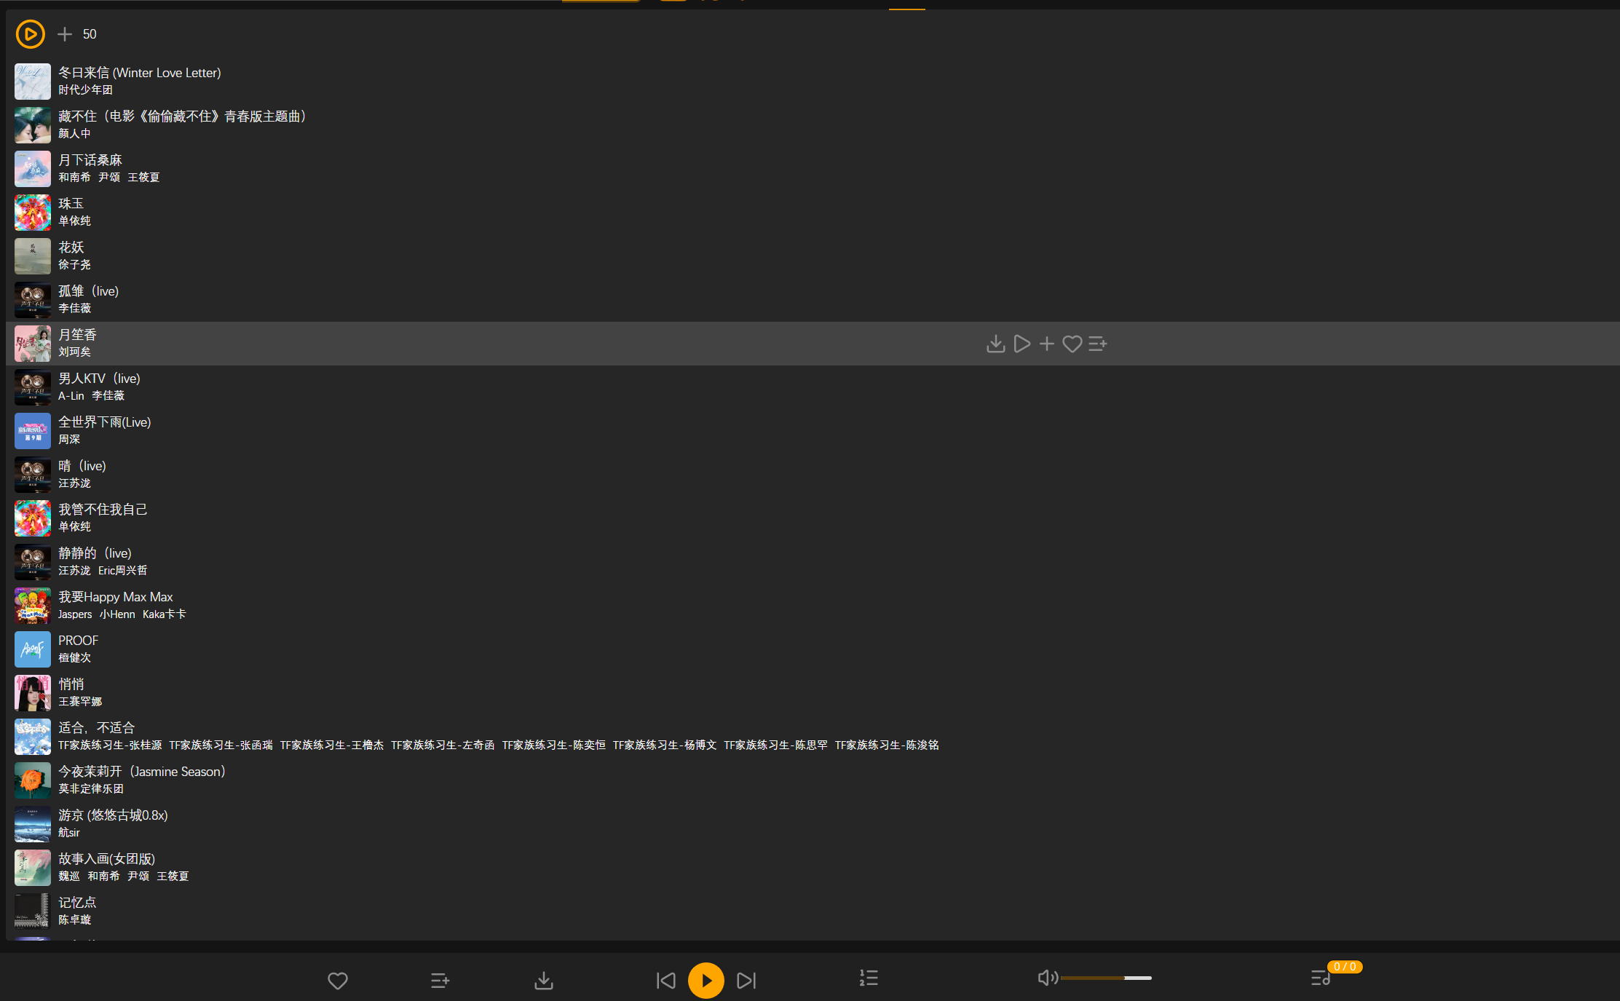Viewport: 1620px width, 1001px height.
Task: Adjust the volume slider bar
Action: click(x=1105, y=978)
